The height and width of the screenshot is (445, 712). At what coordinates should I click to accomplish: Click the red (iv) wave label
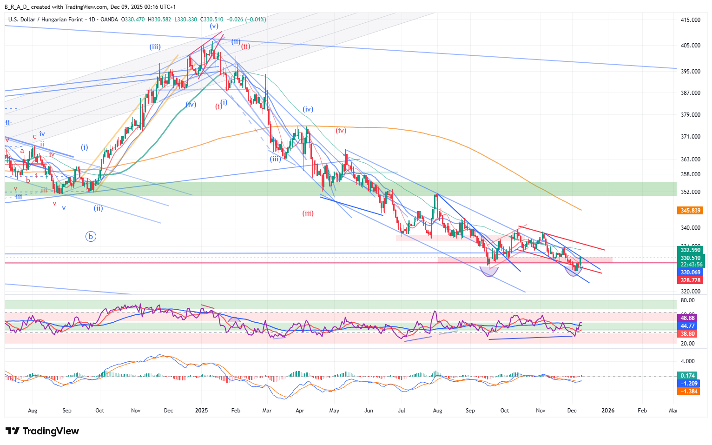(x=341, y=131)
